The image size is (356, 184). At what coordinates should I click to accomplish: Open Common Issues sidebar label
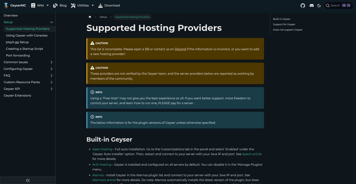coord(16,62)
